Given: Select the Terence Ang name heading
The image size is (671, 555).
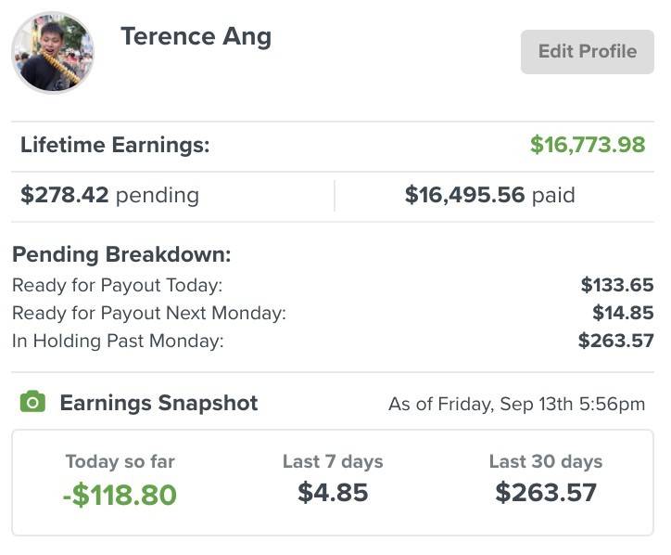Looking at the screenshot, I should click(x=196, y=37).
